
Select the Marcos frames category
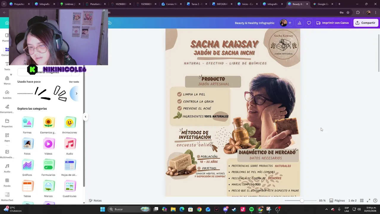pyautogui.click(x=48, y=189)
